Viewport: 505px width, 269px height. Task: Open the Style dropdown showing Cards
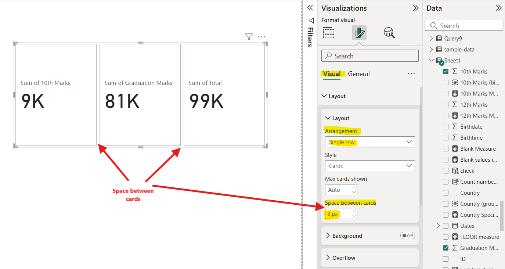369,166
